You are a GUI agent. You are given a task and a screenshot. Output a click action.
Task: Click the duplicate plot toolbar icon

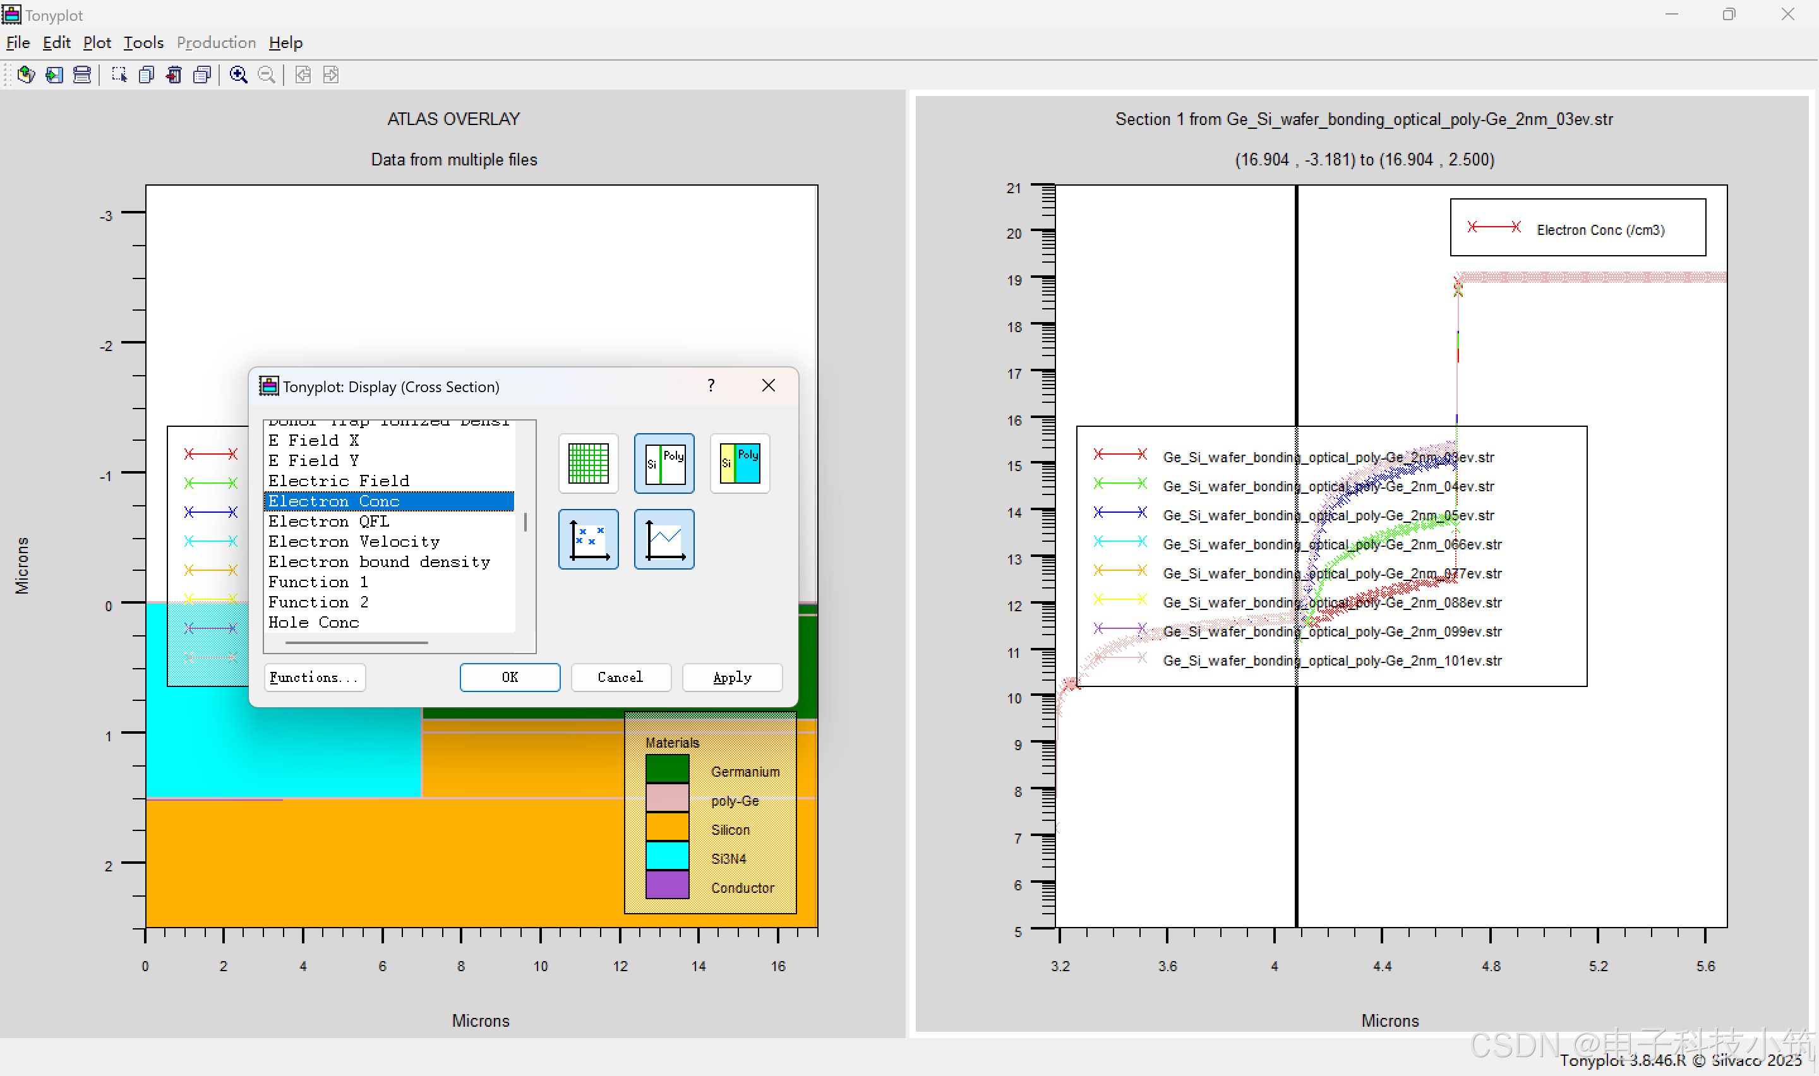147,75
